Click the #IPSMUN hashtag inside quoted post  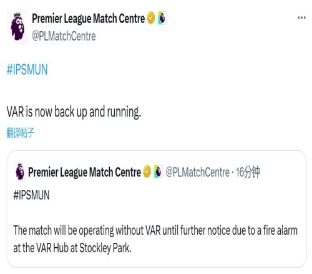[31, 195]
